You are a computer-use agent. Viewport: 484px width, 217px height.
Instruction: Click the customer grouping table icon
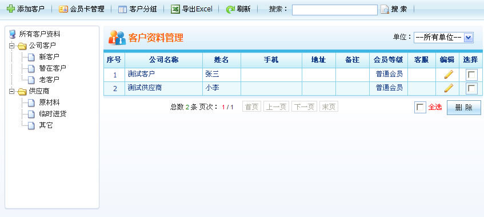(122, 10)
